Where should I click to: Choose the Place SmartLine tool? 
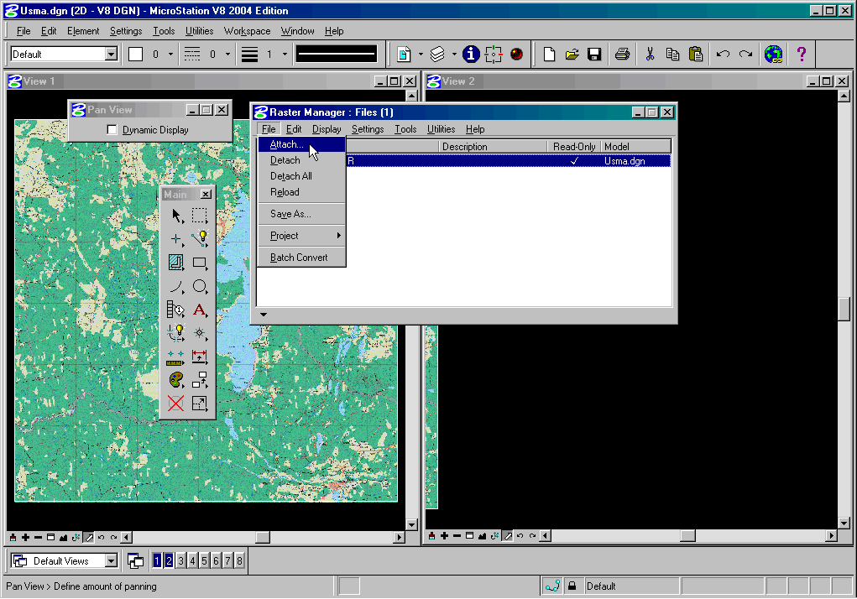200,239
